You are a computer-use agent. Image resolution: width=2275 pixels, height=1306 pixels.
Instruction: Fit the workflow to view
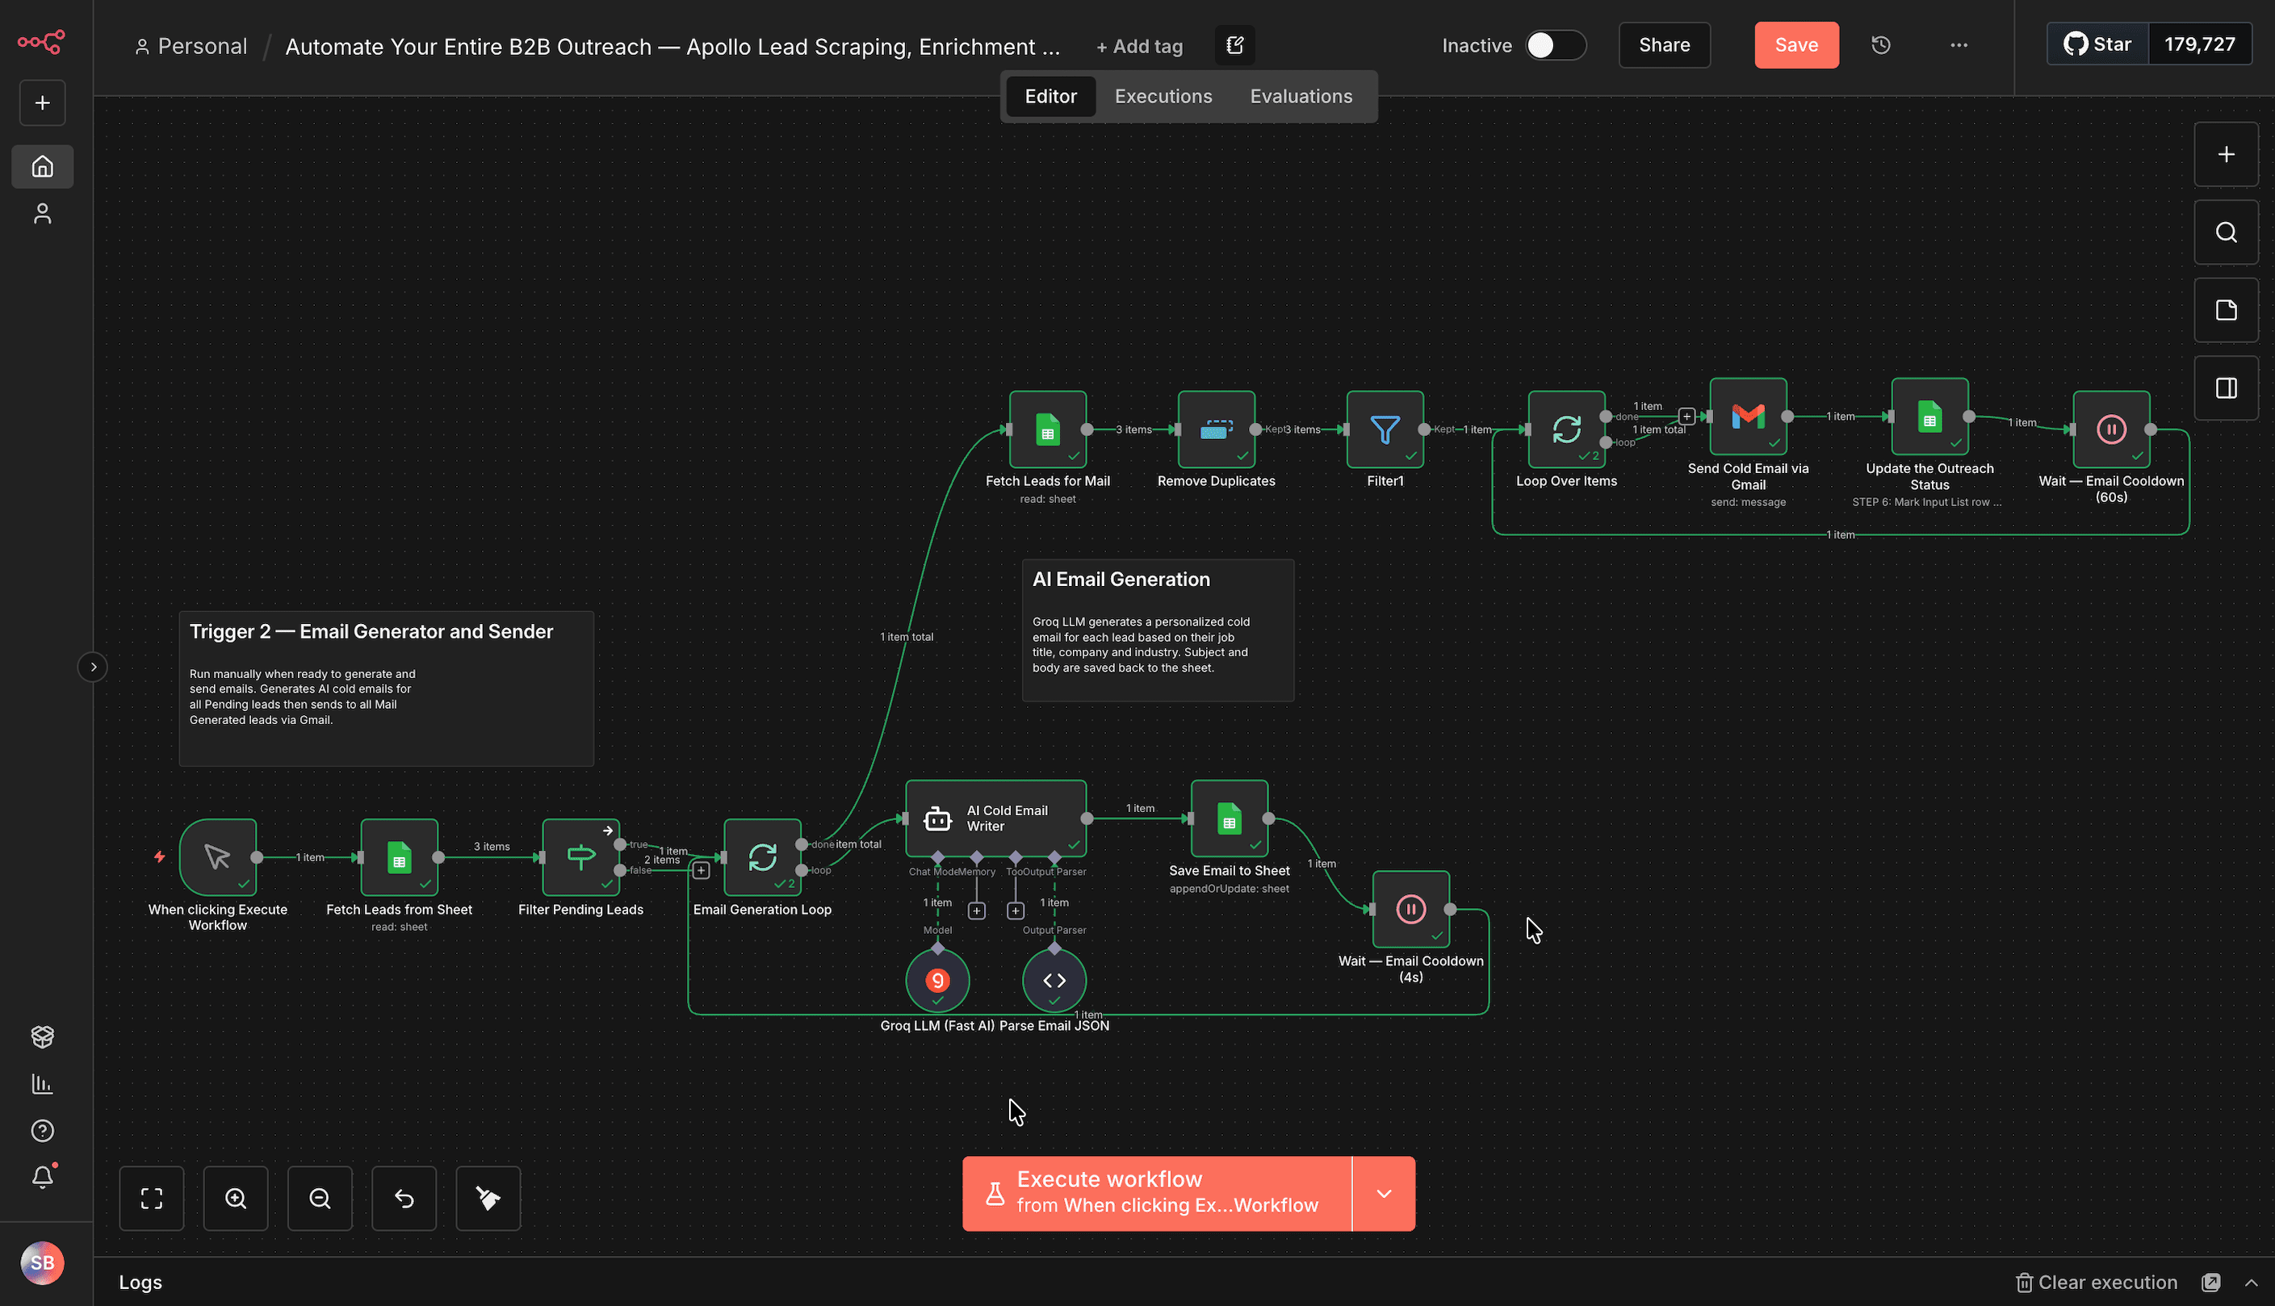pyautogui.click(x=152, y=1198)
